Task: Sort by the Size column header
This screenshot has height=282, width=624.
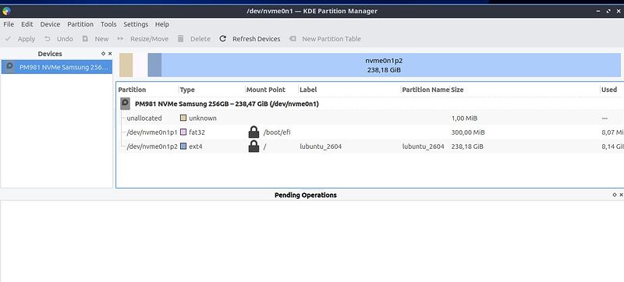Action: 457,90
